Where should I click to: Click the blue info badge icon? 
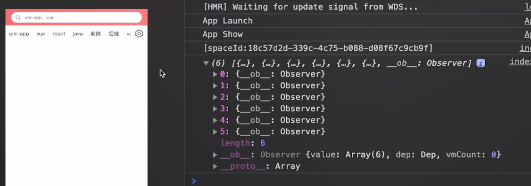[481, 63]
